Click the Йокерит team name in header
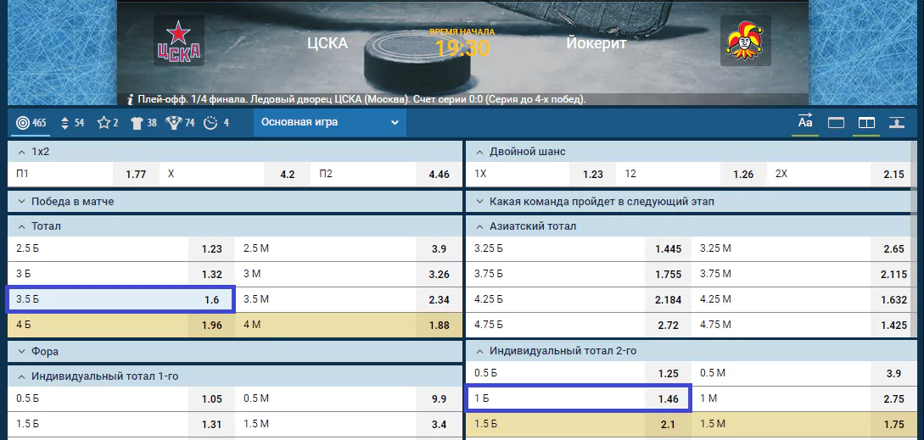Screen dimensions: 924x440 pos(596,43)
